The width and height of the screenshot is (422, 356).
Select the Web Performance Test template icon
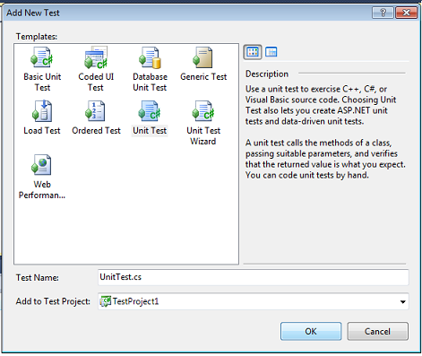tap(41, 165)
